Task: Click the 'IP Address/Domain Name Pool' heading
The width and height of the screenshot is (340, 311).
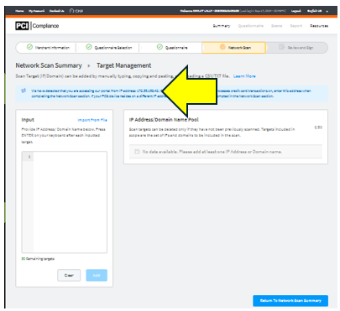Action: [164, 120]
